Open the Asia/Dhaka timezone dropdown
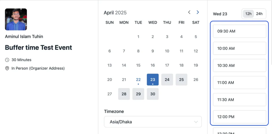 pos(153,122)
